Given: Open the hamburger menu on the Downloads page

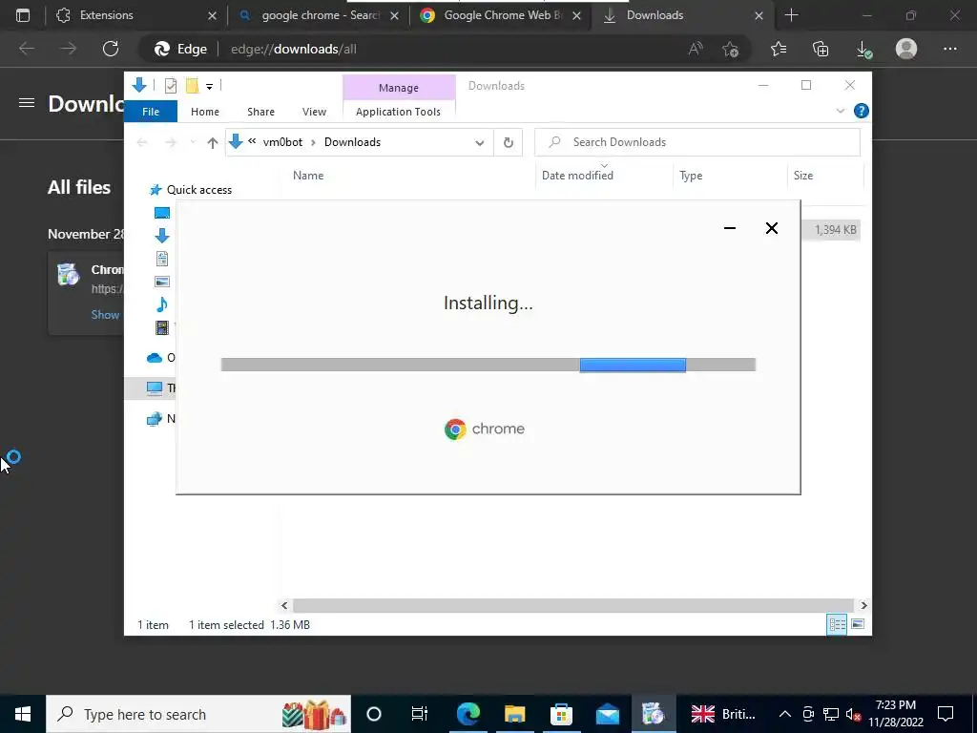Looking at the screenshot, I should (26, 103).
